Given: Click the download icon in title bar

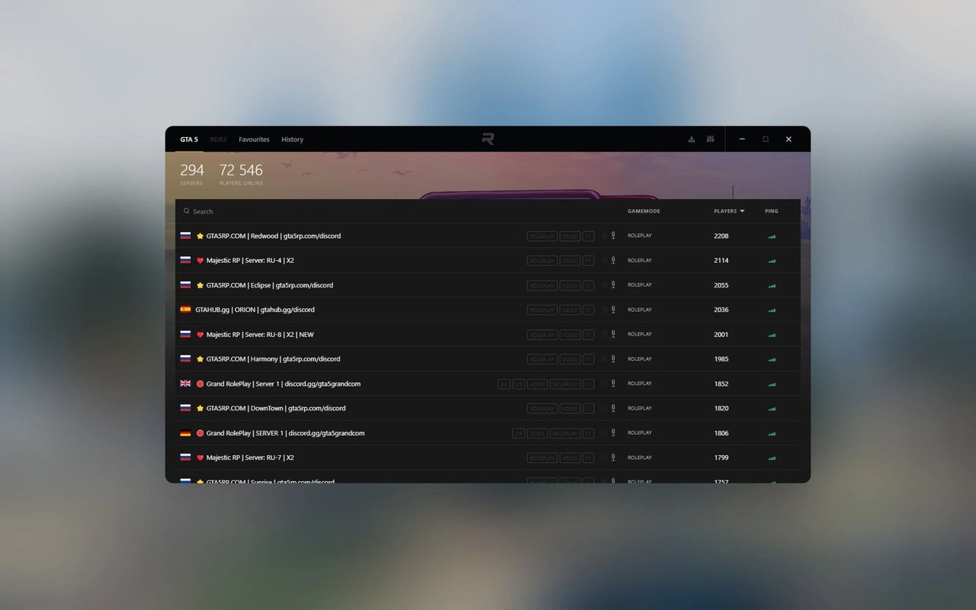Looking at the screenshot, I should (x=692, y=140).
